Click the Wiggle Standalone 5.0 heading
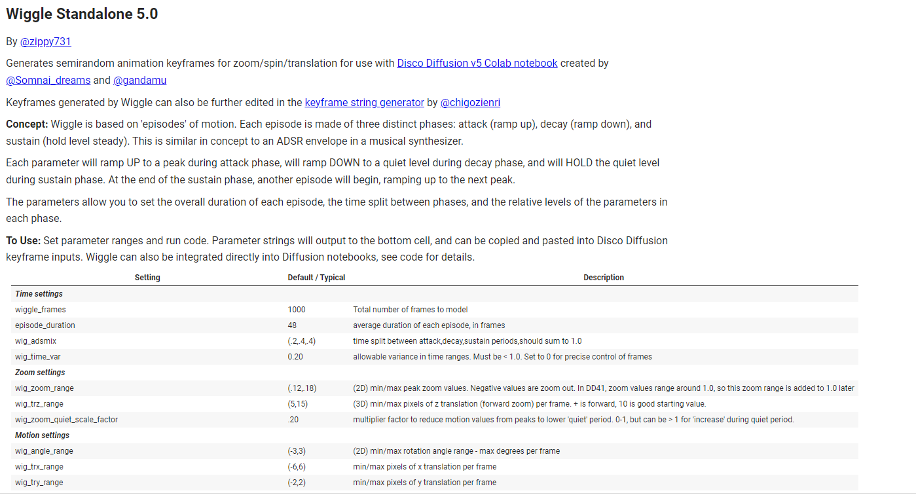The width and height of the screenshot is (916, 495). (x=82, y=14)
